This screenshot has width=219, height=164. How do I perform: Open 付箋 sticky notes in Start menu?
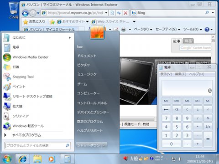coord(37,67)
